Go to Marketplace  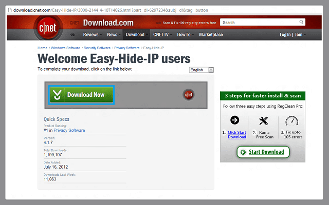tap(211, 34)
